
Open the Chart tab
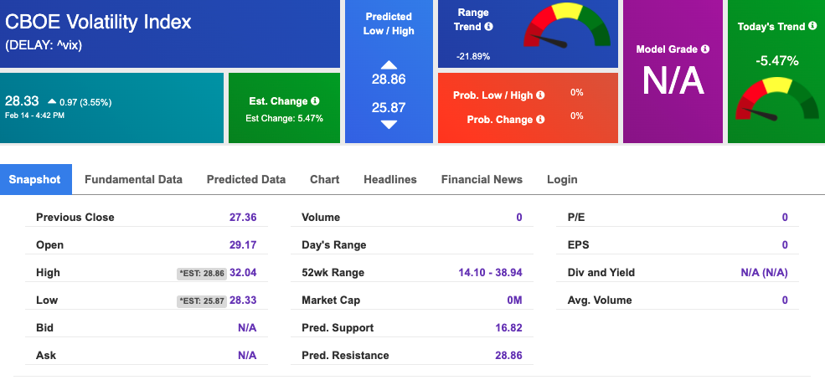click(325, 179)
